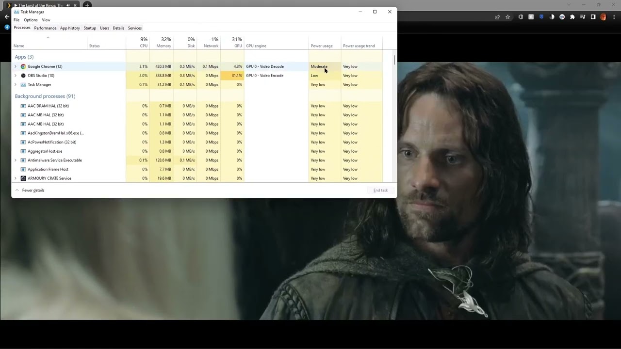Sort by the GPU engine column header
The width and height of the screenshot is (621, 349).
click(x=277, y=42)
